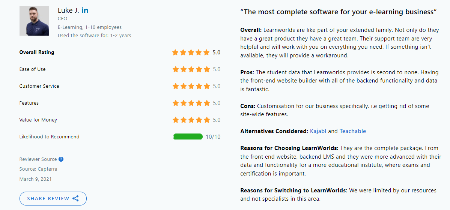Click Luke J.'s profile photo
This screenshot has height=210, width=450.
(35, 21)
